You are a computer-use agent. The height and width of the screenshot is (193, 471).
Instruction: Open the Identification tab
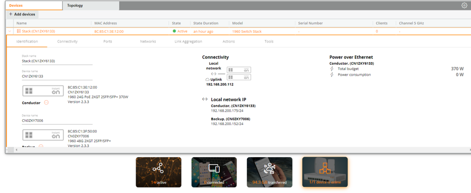(27, 42)
